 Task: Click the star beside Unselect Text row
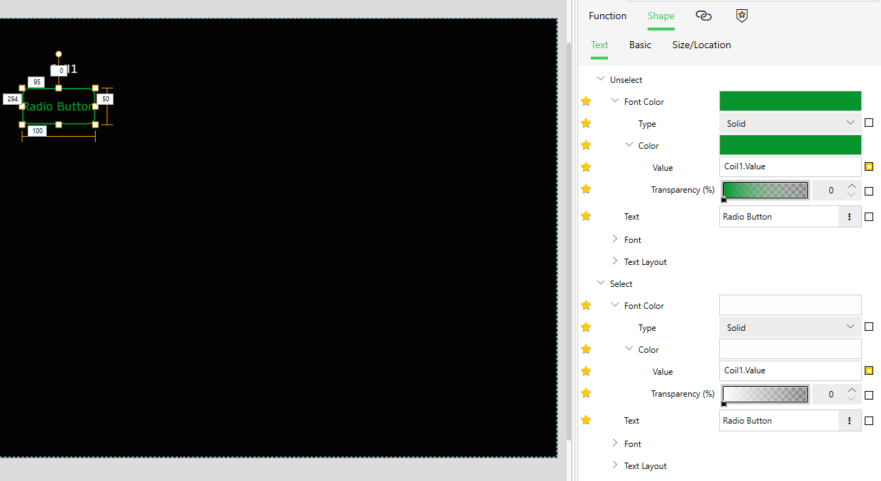point(586,216)
